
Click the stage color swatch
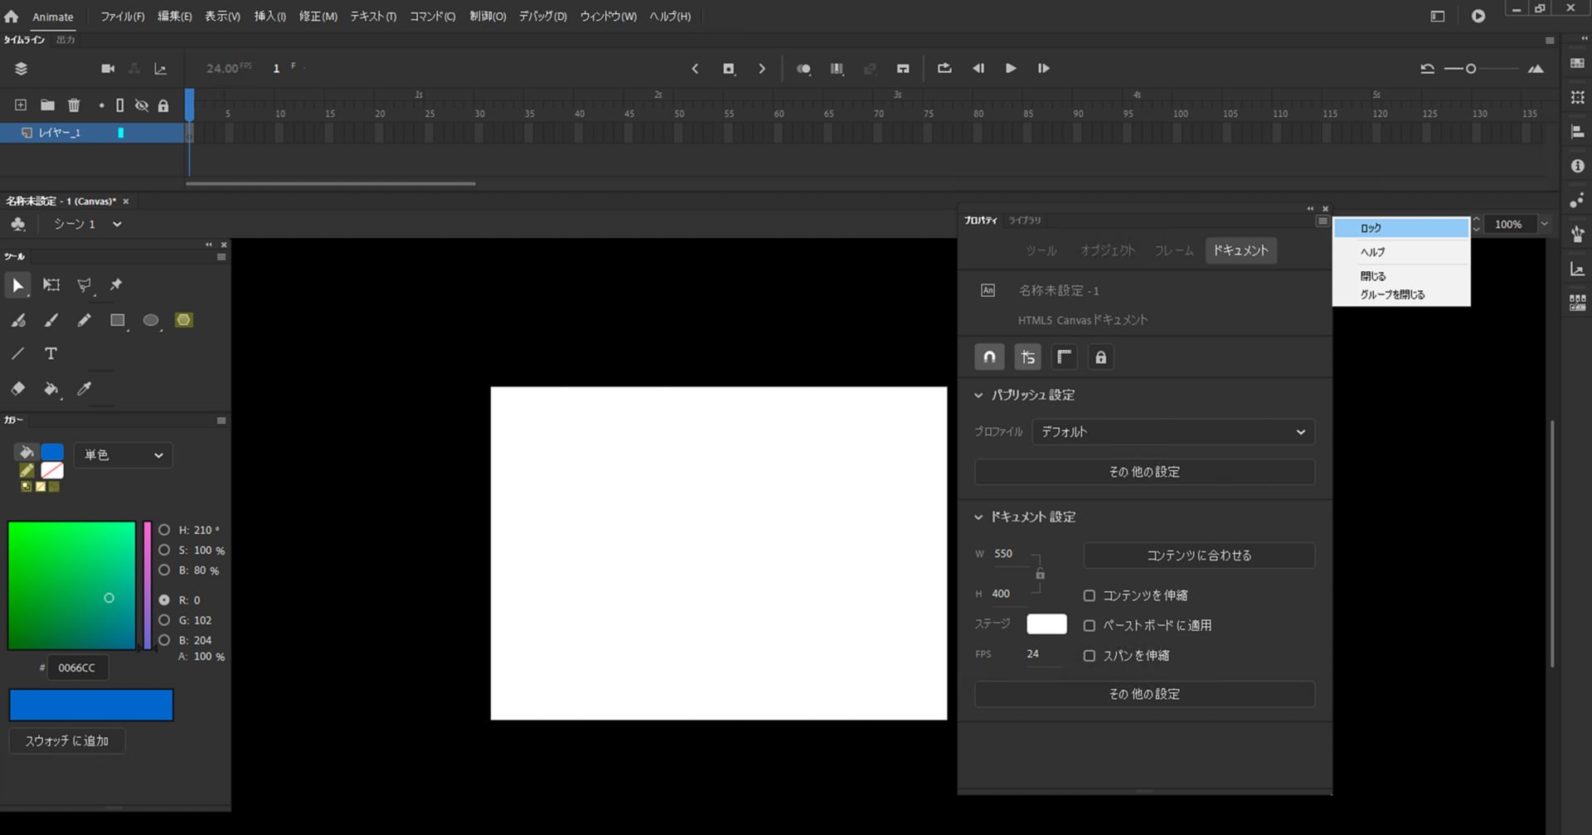[x=1046, y=624]
